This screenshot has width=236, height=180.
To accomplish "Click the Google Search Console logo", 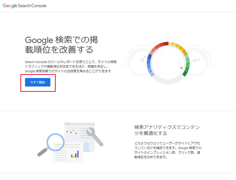I will [x=25, y=6].
